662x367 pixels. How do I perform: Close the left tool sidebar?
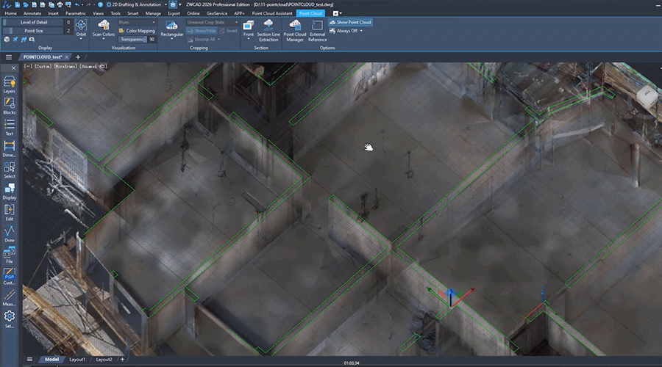(13, 68)
